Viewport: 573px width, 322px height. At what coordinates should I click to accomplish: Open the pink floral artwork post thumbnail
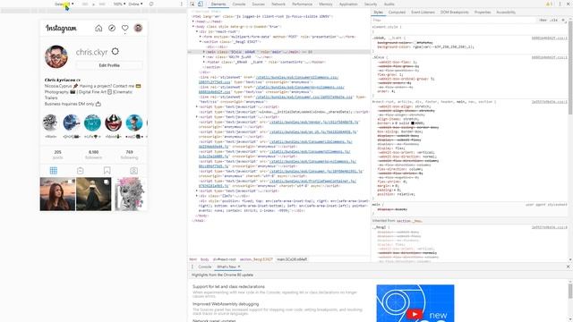(130, 194)
